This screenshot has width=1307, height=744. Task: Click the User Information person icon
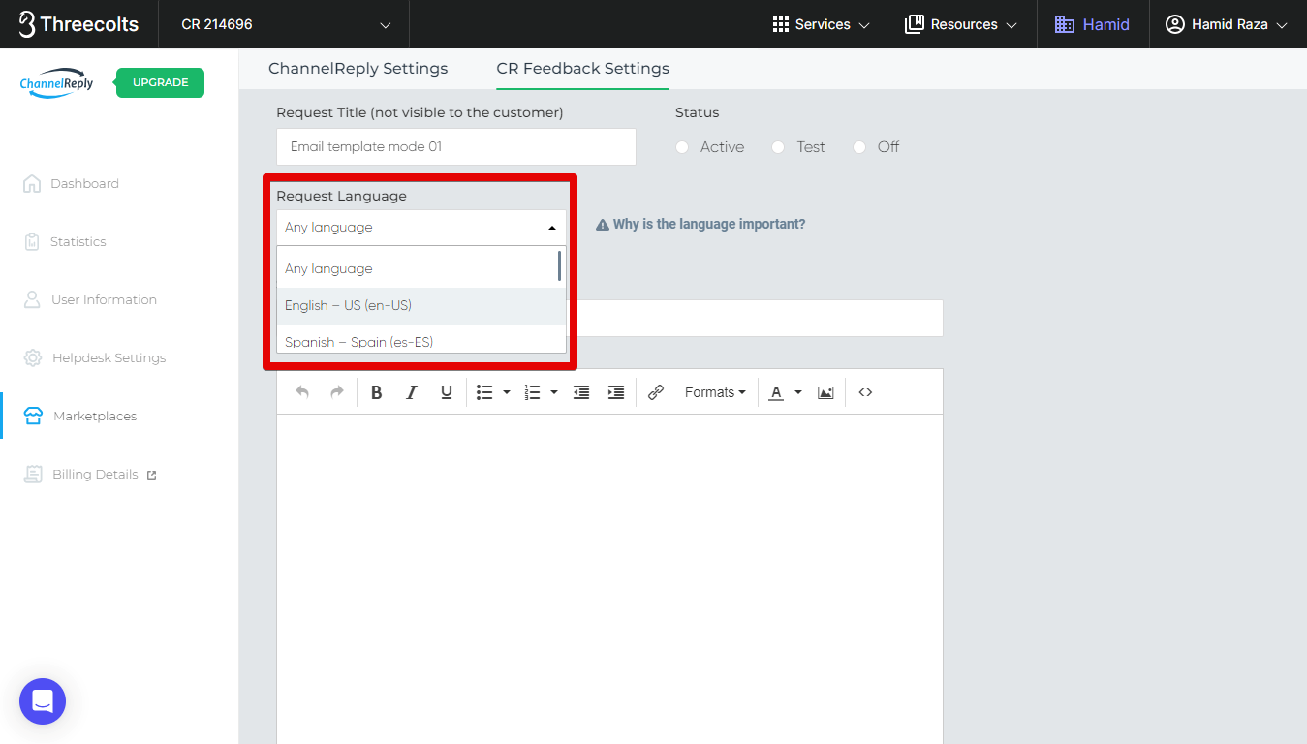[32, 299]
